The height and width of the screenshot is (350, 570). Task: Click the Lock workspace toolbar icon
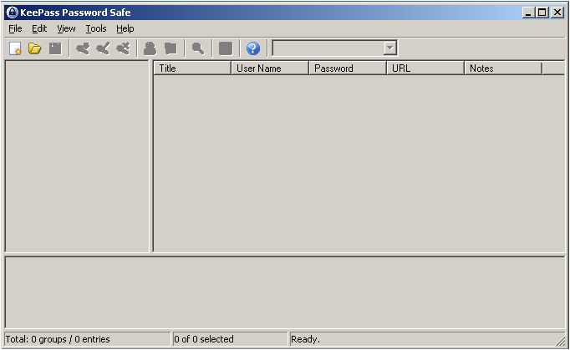[x=226, y=48]
